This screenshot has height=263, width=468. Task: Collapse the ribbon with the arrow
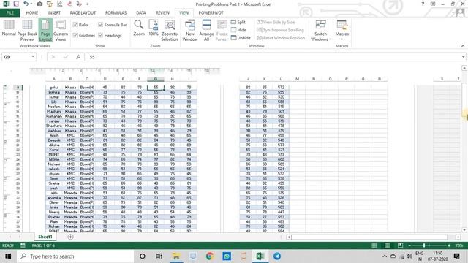click(463, 46)
